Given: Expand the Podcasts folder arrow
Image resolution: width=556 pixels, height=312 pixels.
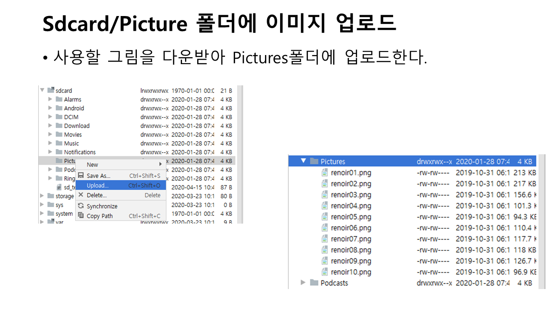Looking at the screenshot, I should [304, 283].
